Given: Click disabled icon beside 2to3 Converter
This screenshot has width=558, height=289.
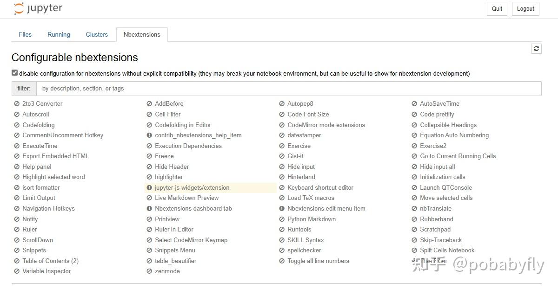Looking at the screenshot, I should pyautogui.click(x=17, y=104).
